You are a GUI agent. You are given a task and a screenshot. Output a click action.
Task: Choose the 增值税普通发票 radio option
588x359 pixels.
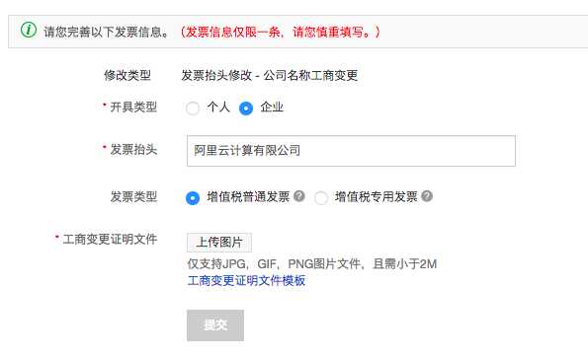pos(193,197)
